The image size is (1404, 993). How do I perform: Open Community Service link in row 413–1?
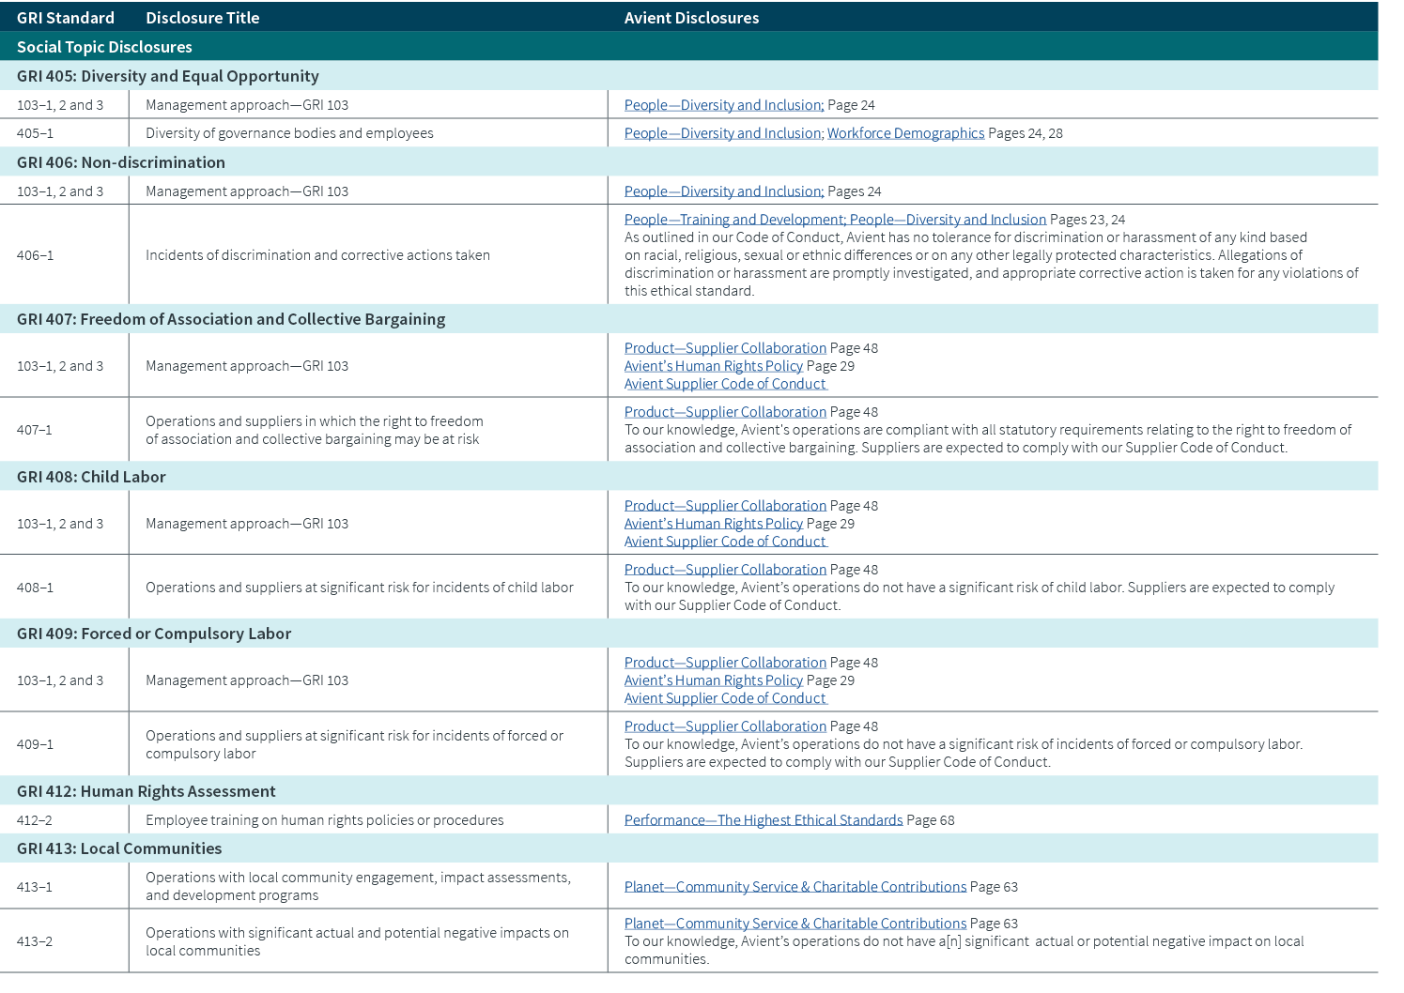(x=795, y=887)
